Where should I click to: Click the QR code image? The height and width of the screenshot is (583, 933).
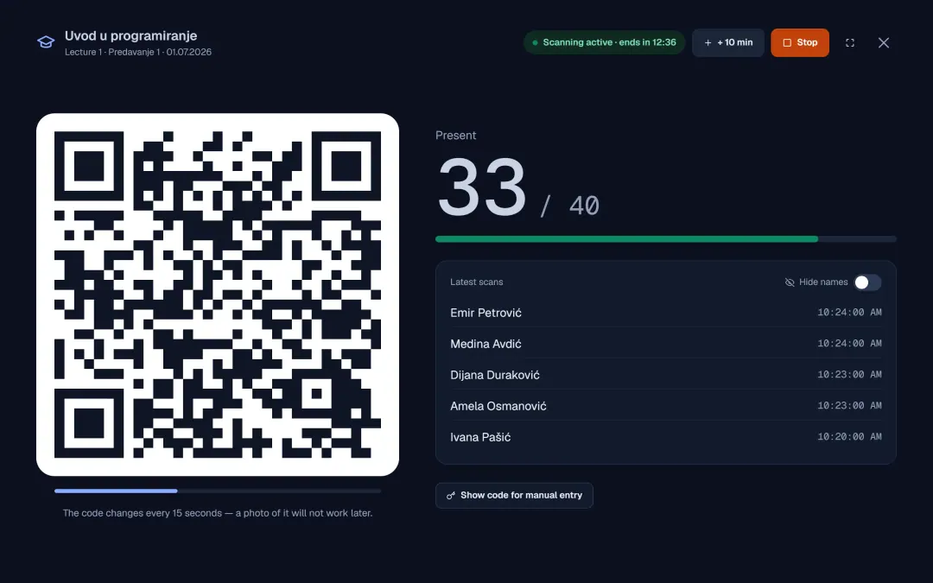click(218, 295)
